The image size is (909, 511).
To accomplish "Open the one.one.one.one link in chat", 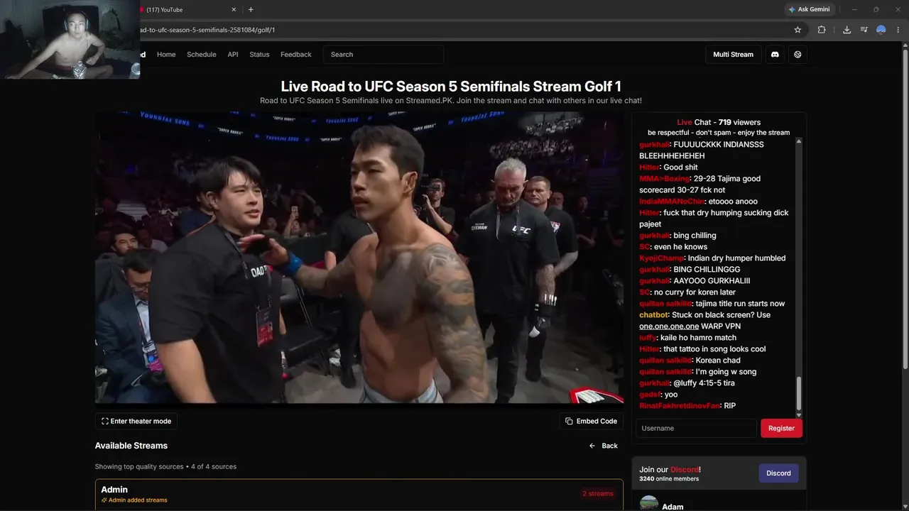I will [x=669, y=326].
